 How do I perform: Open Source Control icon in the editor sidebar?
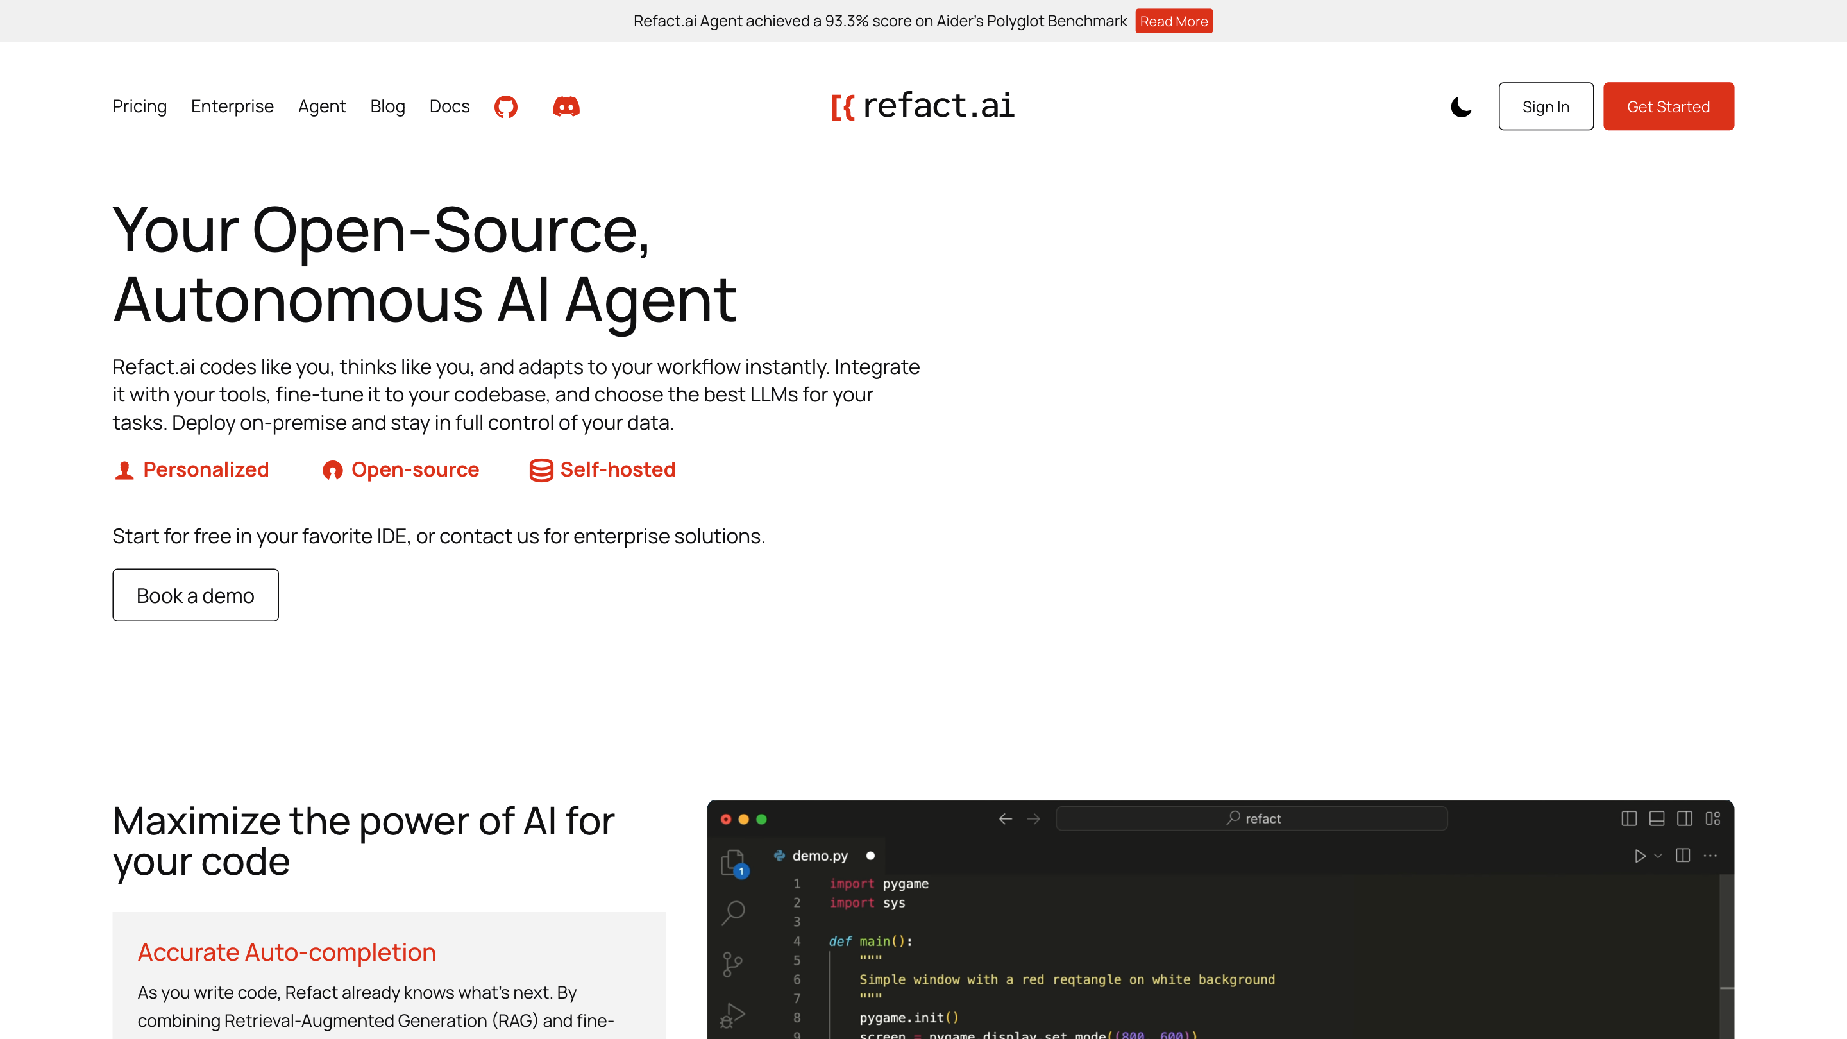coord(733,964)
